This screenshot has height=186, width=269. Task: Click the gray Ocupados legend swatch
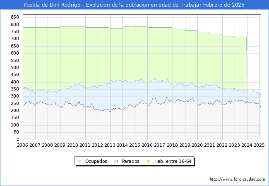point(79,162)
